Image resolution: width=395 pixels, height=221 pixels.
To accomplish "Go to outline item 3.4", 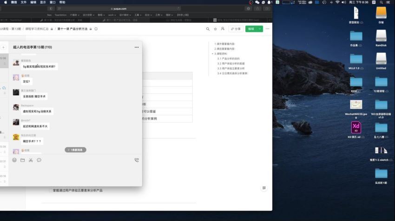I will pyautogui.click(x=232, y=73).
